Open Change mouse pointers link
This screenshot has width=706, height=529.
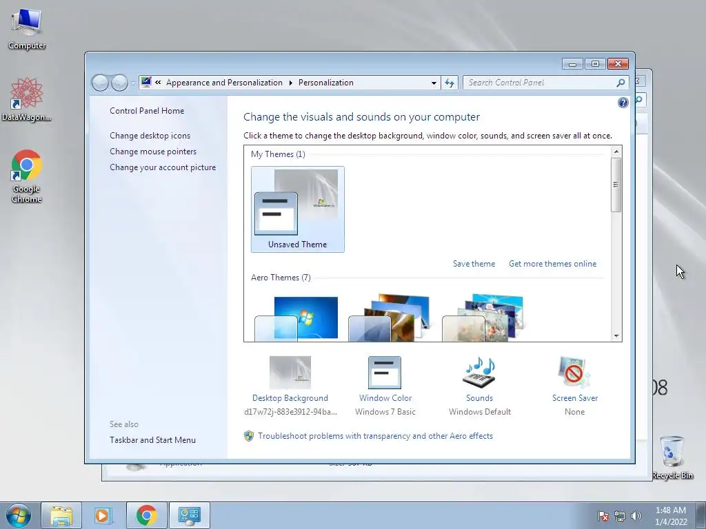tap(153, 151)
